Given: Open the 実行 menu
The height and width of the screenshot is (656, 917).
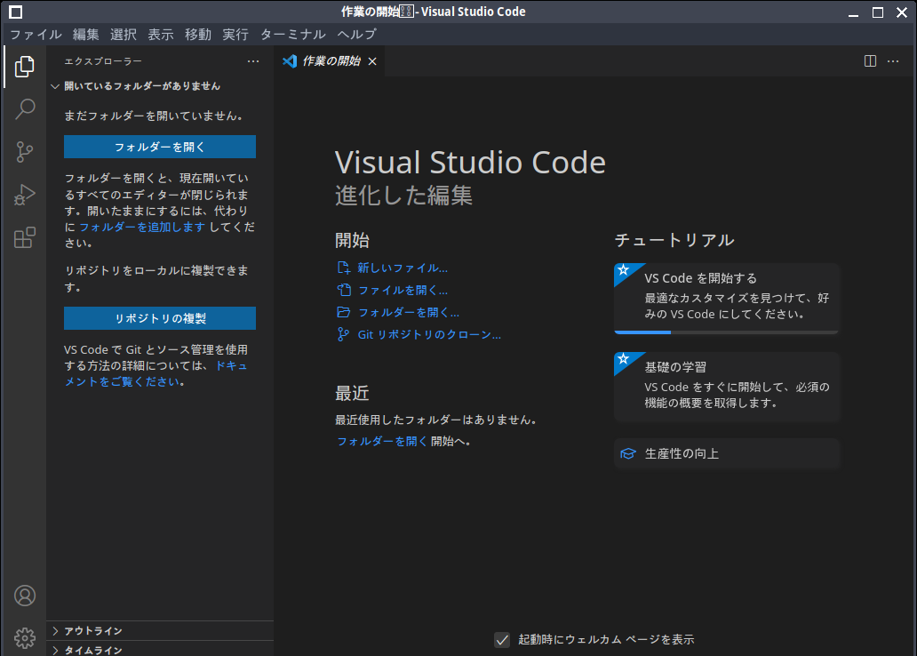Looking at the screenshot, I should 235,35.
